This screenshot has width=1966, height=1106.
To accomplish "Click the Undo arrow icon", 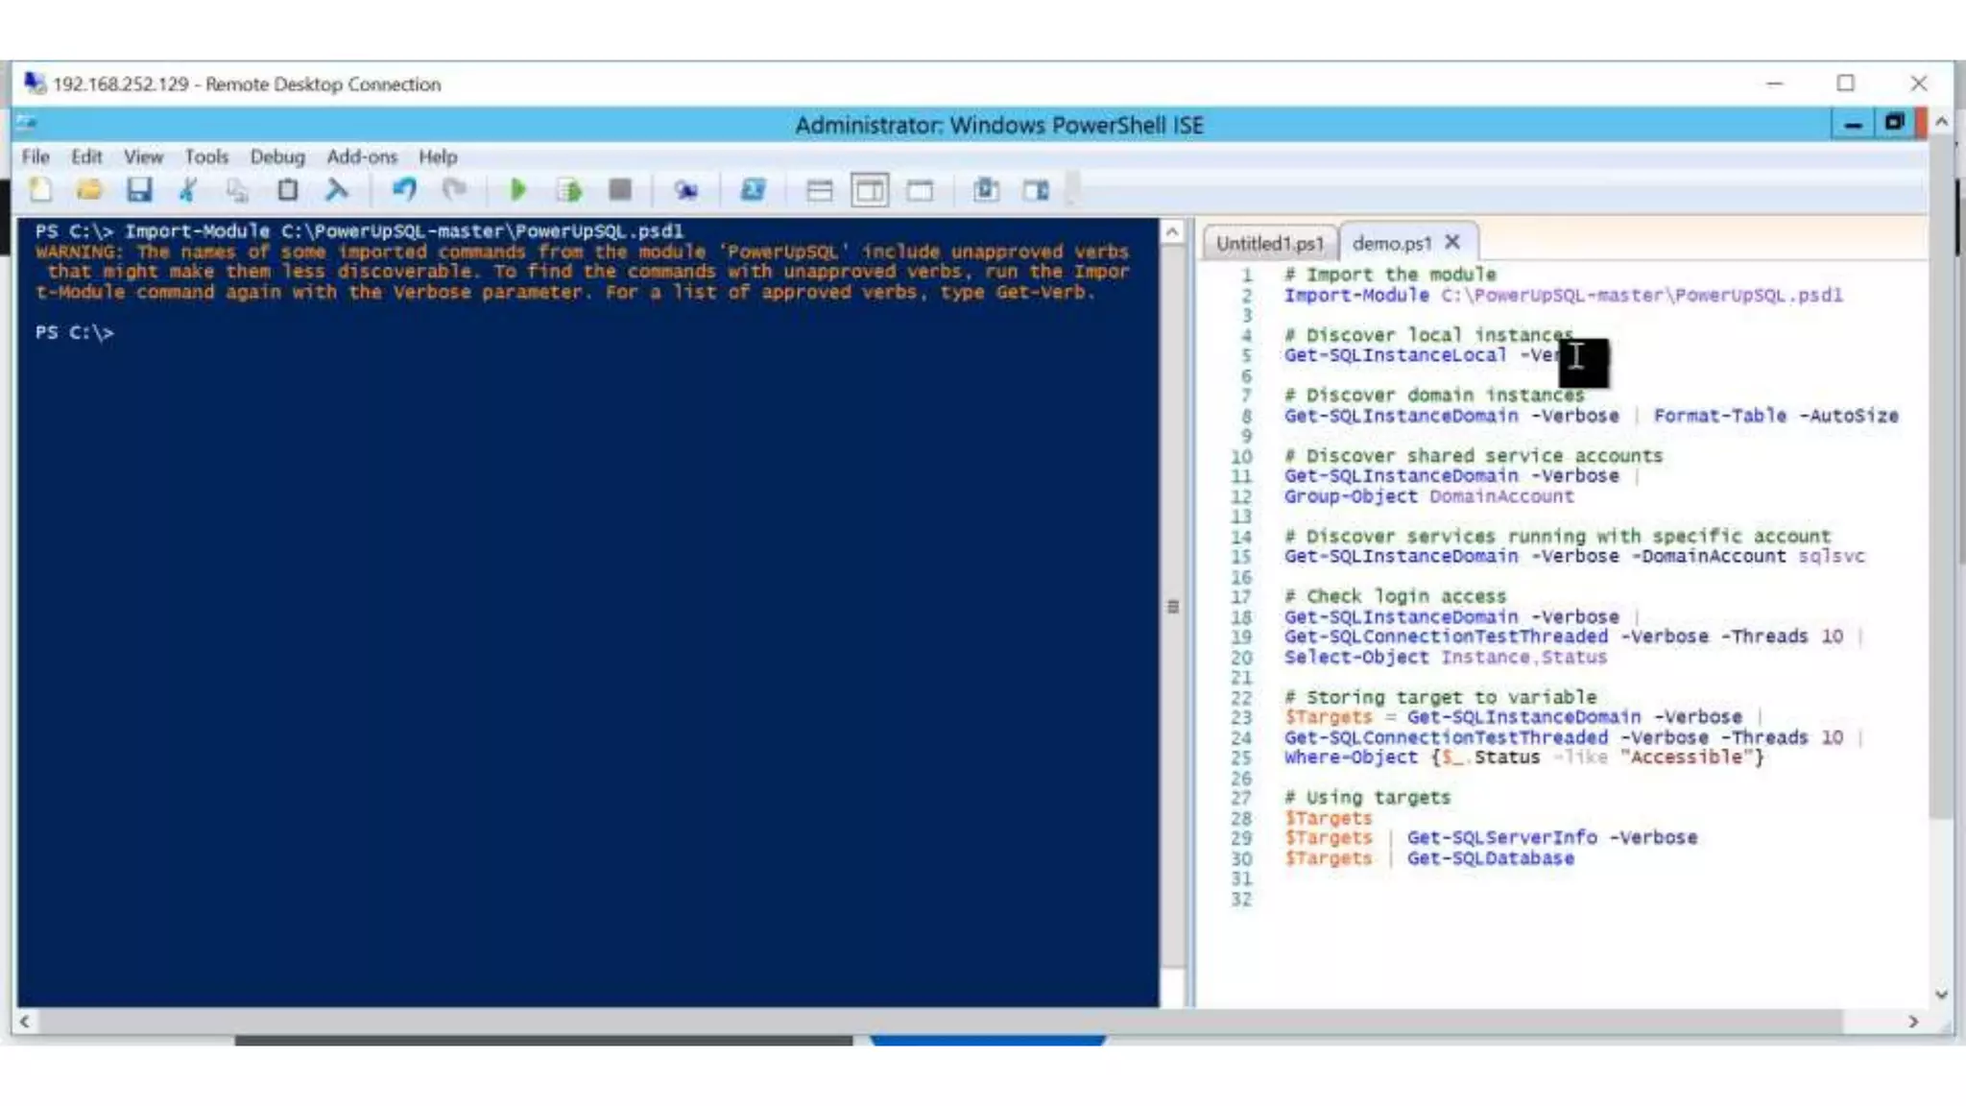I will [404, 190].
